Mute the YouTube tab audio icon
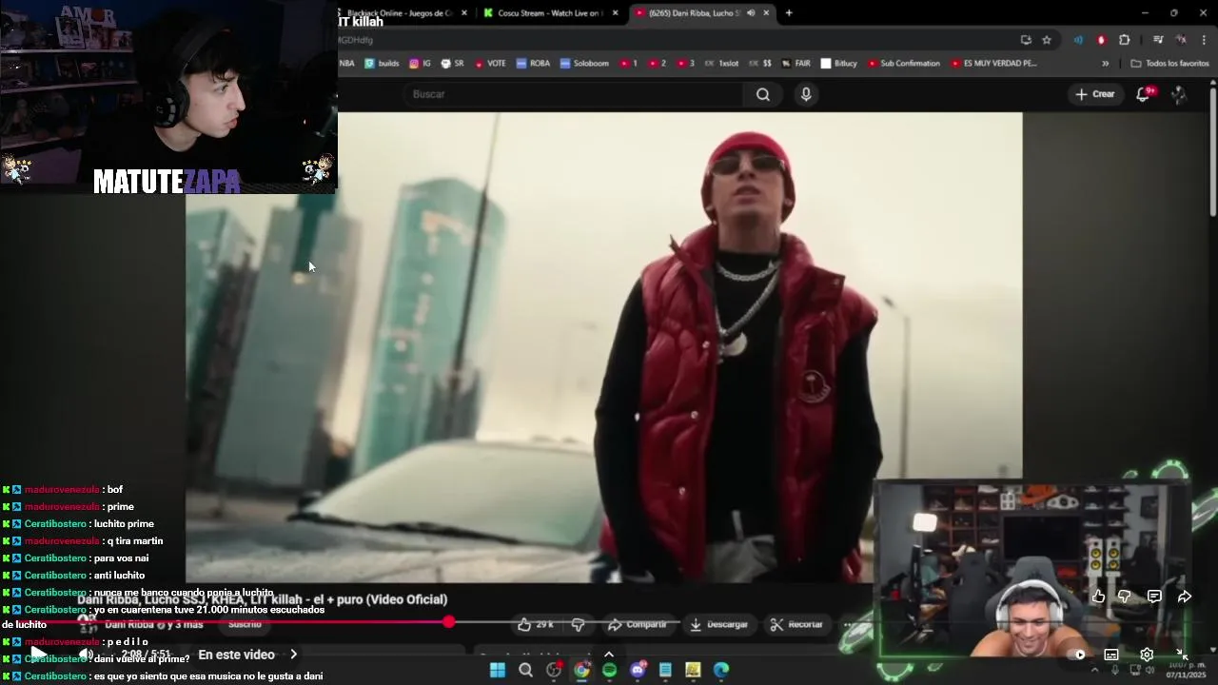1218x685 pixels. coord(751,13)
